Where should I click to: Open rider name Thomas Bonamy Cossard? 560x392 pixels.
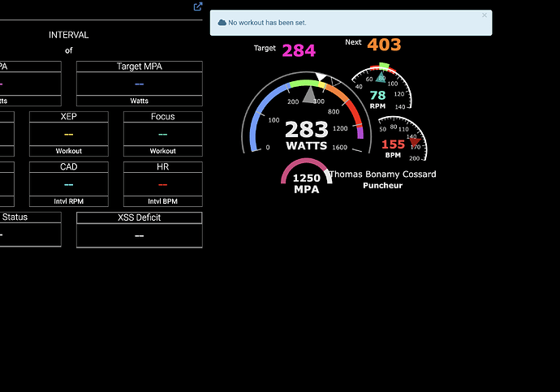[382, 174]
